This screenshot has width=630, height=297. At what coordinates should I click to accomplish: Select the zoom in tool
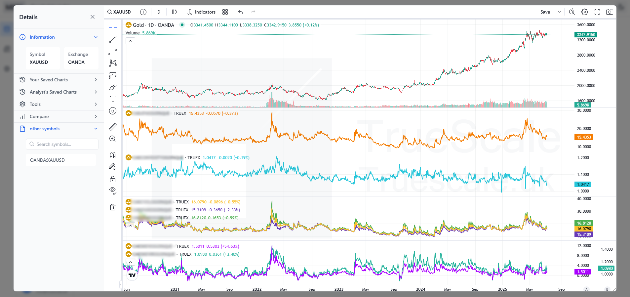click(x=113, y=139)
